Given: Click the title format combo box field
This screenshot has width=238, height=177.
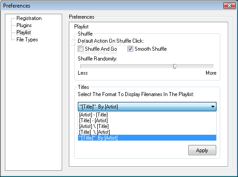Looking at the screenshot, I should click(147, 107).
